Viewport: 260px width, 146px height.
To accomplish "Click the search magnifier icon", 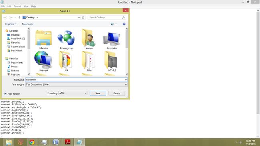I will pyautogui.click(x=123, y=18).
